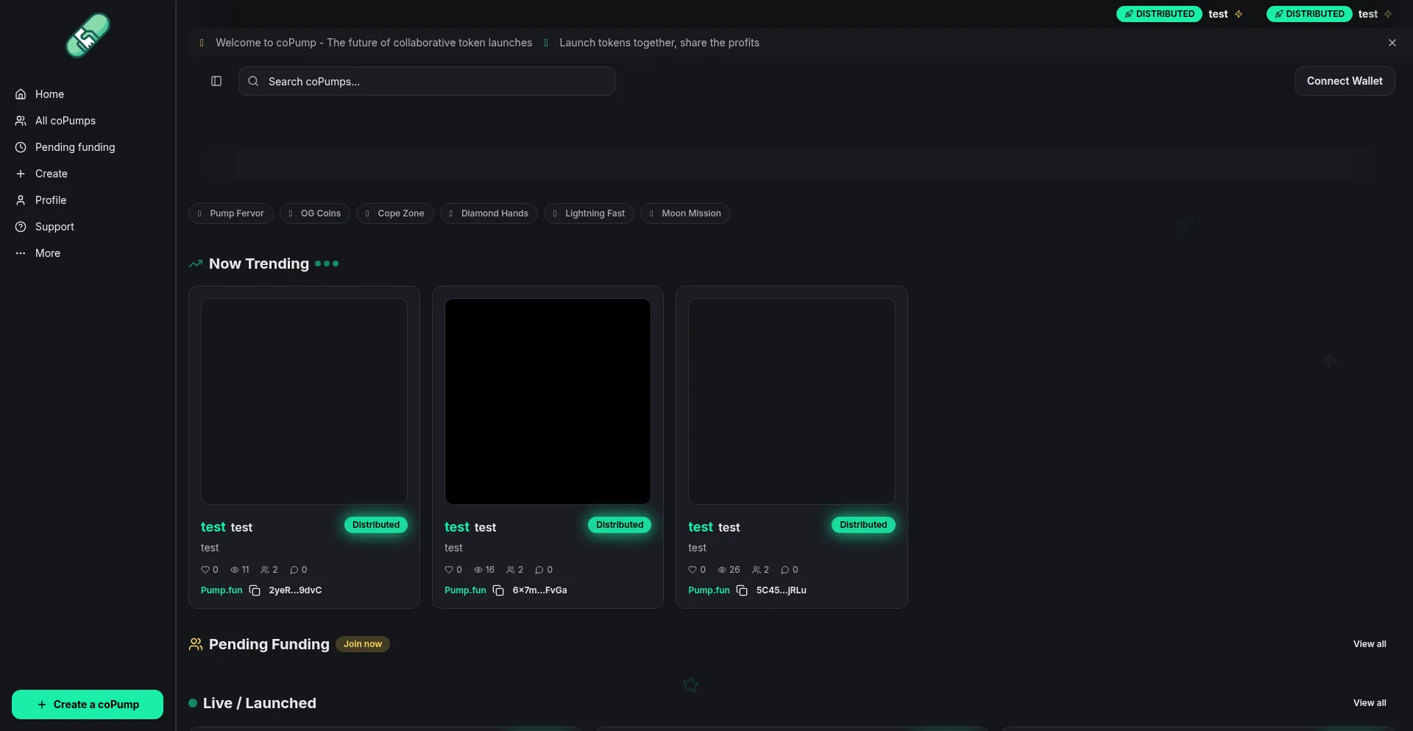The width and height of the screenshot is (1413, 731).
Task: Click the coPump pill logo
Action: [x=88, y=35]
